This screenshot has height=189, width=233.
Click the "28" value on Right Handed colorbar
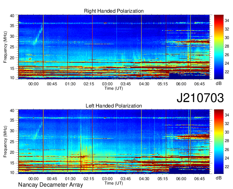point(227,46)
